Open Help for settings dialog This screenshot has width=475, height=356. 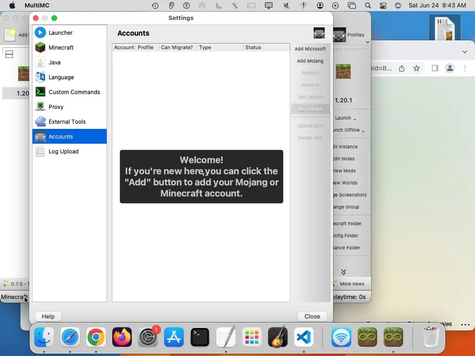(x=48, y=316)
